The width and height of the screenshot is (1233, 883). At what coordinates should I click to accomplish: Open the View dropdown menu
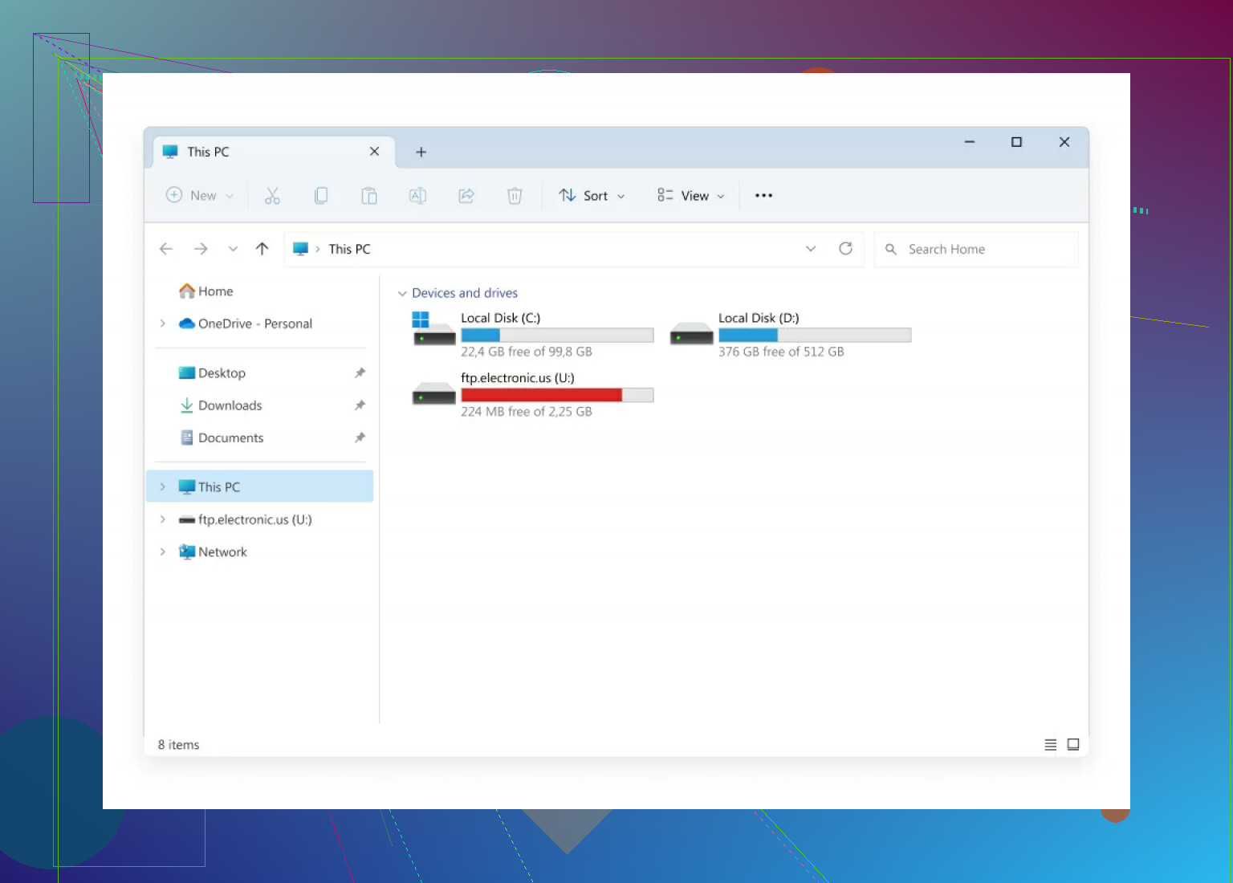[x=691, y=196]
